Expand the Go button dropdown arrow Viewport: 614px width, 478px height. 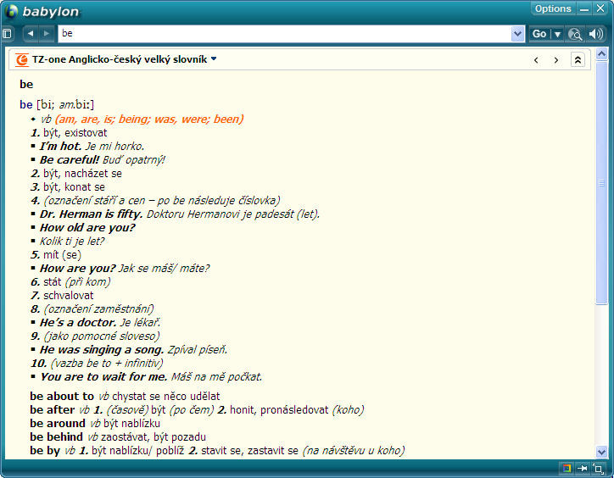click(557, 34)
